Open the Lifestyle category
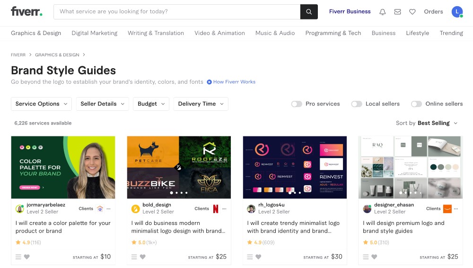Viewport: 473px width, 268px height. click(418, 33)
